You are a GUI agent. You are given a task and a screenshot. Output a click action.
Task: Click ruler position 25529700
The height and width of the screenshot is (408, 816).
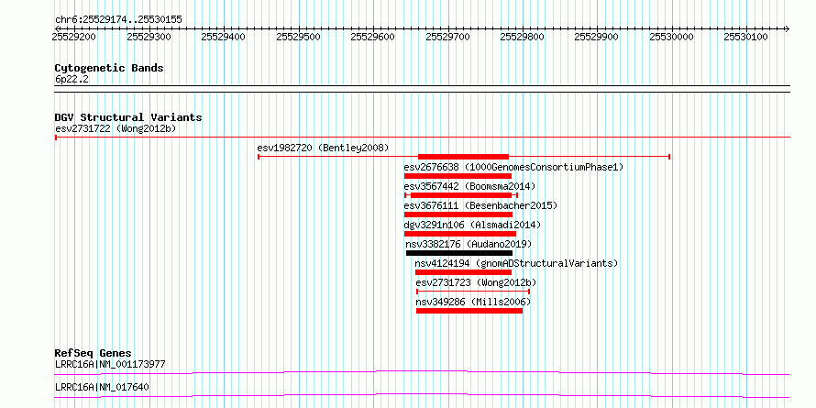coord(447,37)
